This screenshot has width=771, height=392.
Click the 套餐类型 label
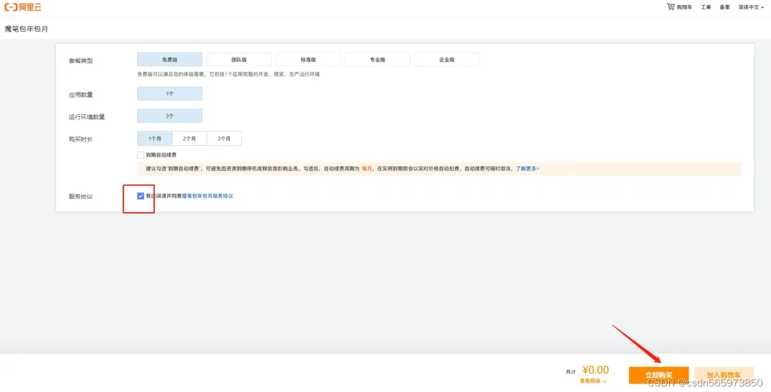point(81,60)
